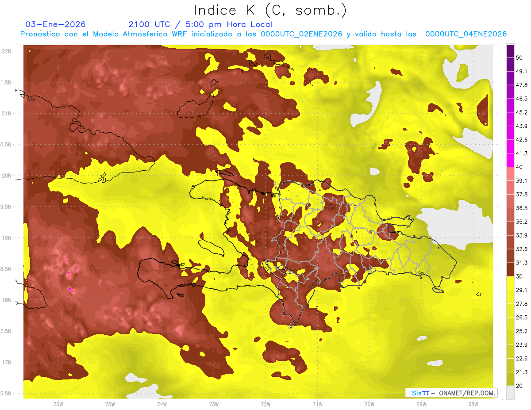Click the colorbar value "36.5"
The height and width of the screenshot is (410, 531).
point(521,208)
